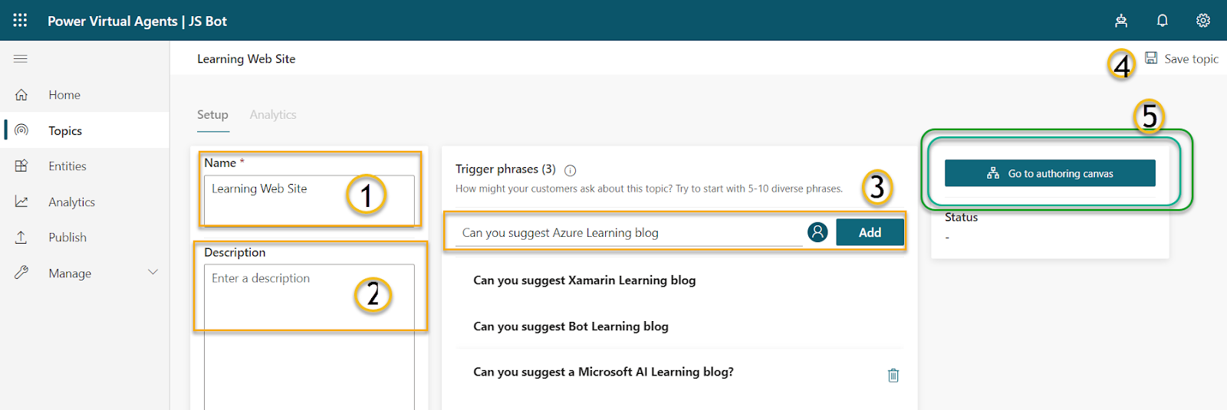This screenshot has height=410, width=1227.
Task: Click the authoring canvas flow icon
Action: [993, 173]
